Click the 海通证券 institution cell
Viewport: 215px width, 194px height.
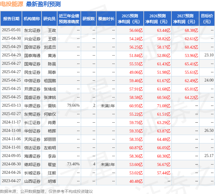(32, 156)
